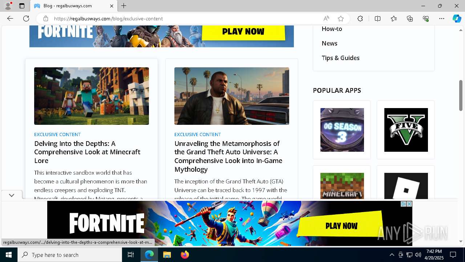Show hidden system tray icons
This screenshot has height=262, width=465.
[392, 255]
